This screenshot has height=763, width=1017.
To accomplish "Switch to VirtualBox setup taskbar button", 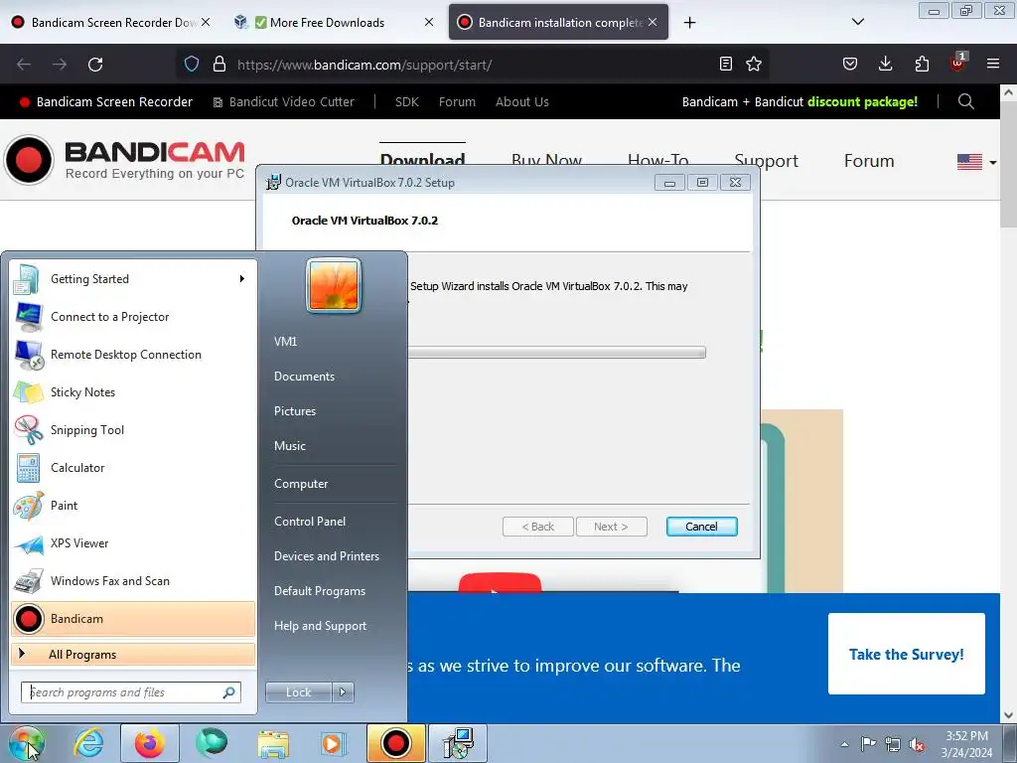I will pyautogui.click(x=458, y=743).
